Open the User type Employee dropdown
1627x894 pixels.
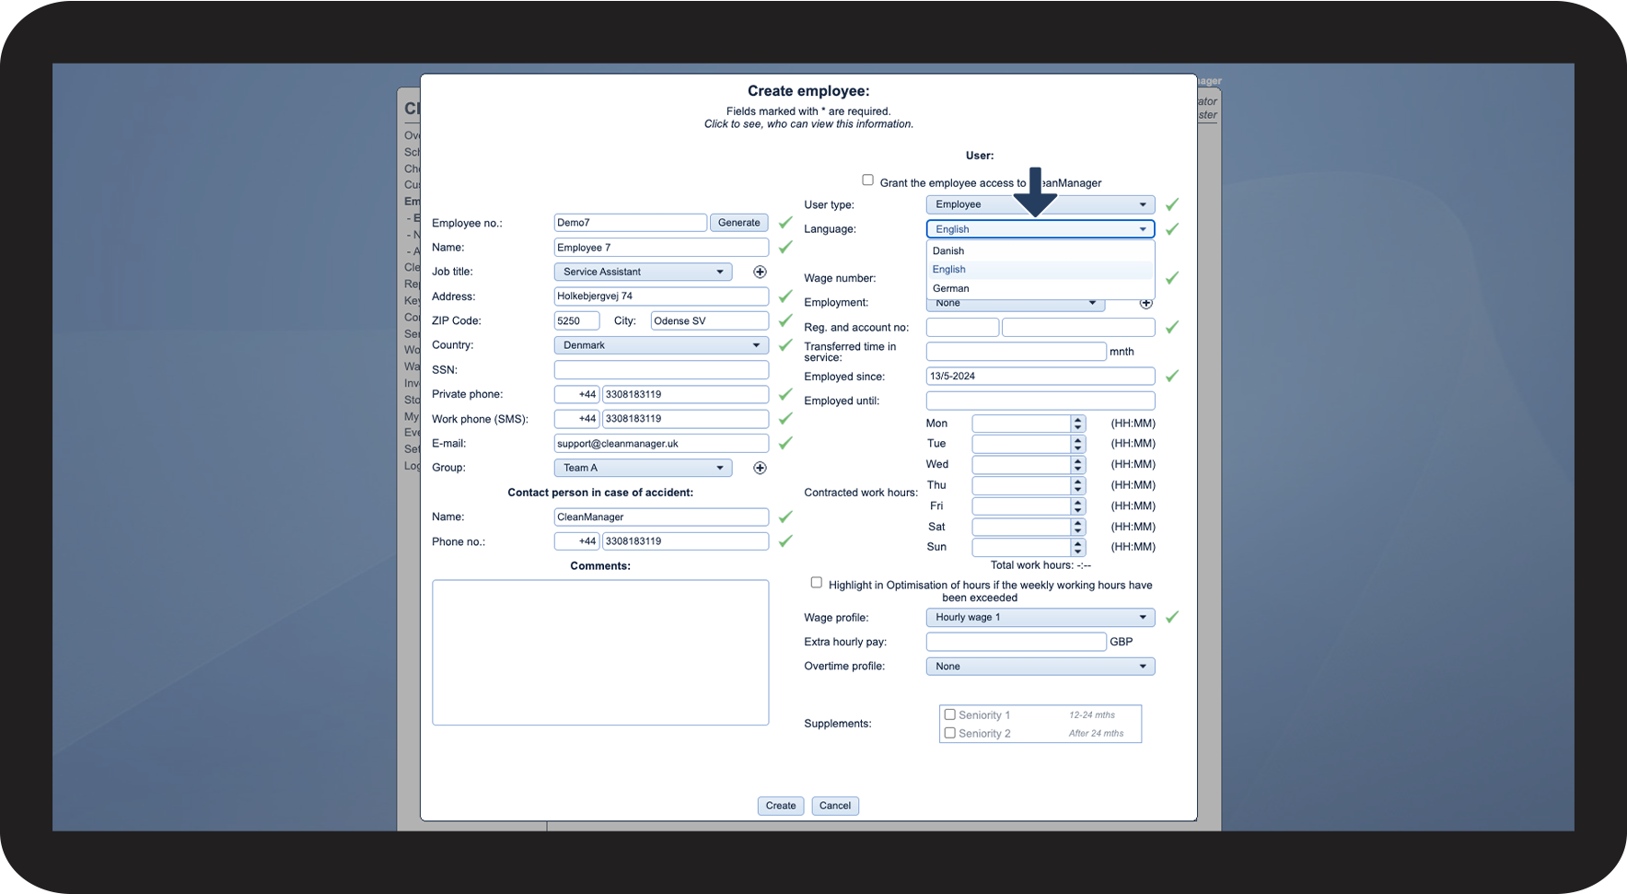tap(1040, 204)
